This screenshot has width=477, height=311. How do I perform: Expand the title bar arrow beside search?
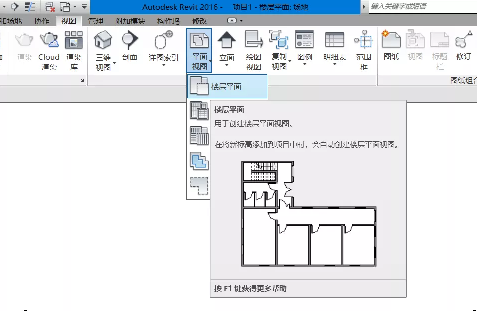click(363, 6)
